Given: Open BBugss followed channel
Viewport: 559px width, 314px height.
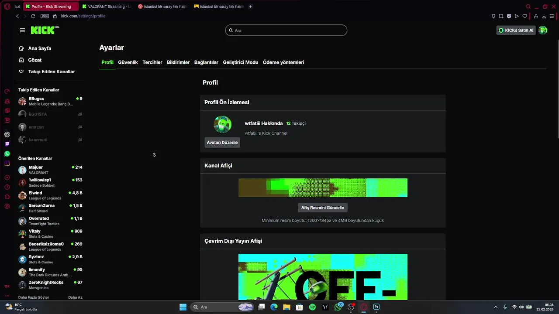Looking at the screenshot, I should (50, 101).
